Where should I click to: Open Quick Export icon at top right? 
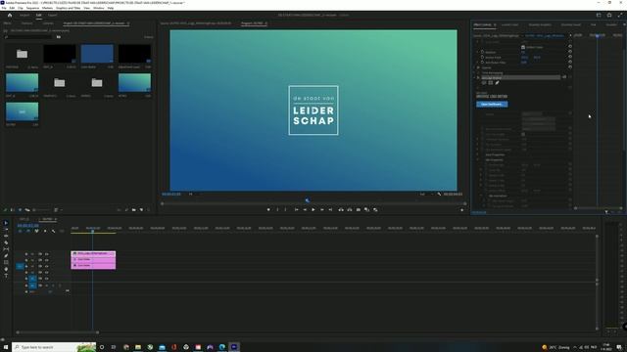[x=609, y=16]
